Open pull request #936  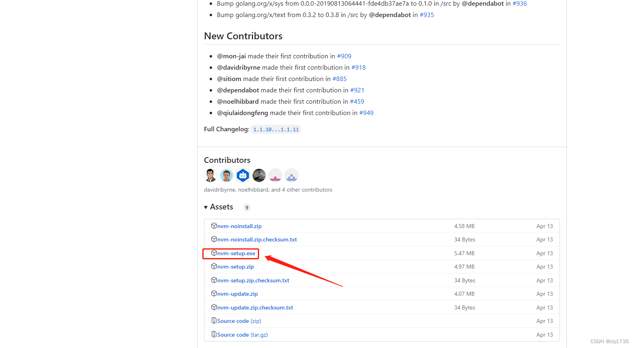point(520,4)
